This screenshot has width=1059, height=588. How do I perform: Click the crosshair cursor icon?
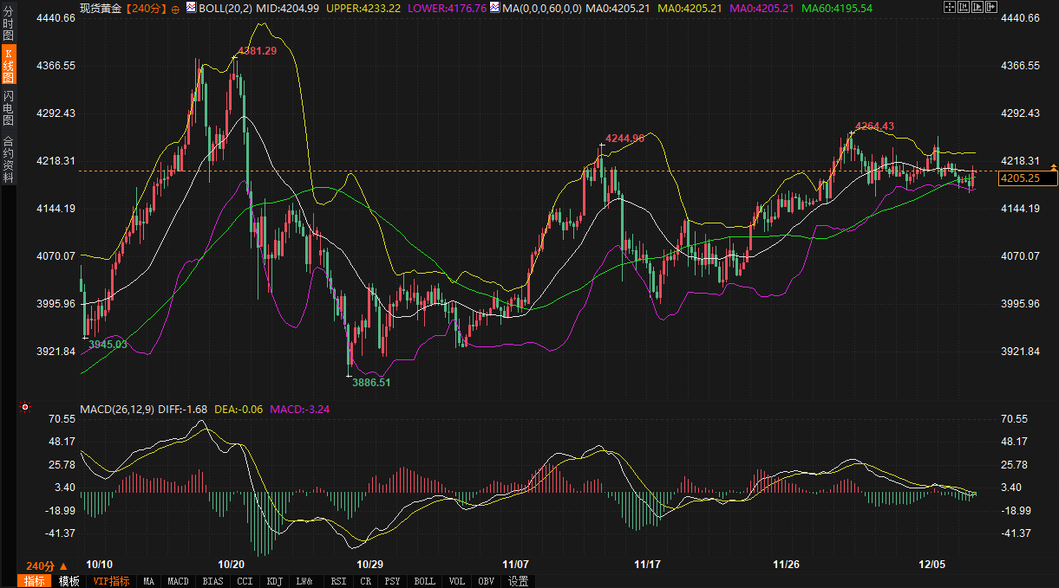point(951,8)
